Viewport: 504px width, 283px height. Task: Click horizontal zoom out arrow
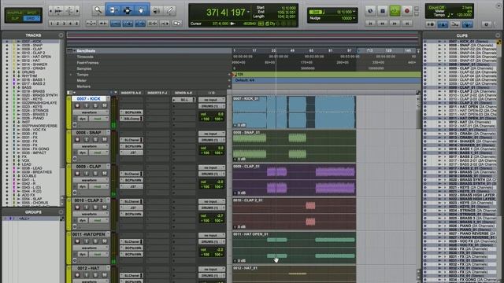point(50,11)
